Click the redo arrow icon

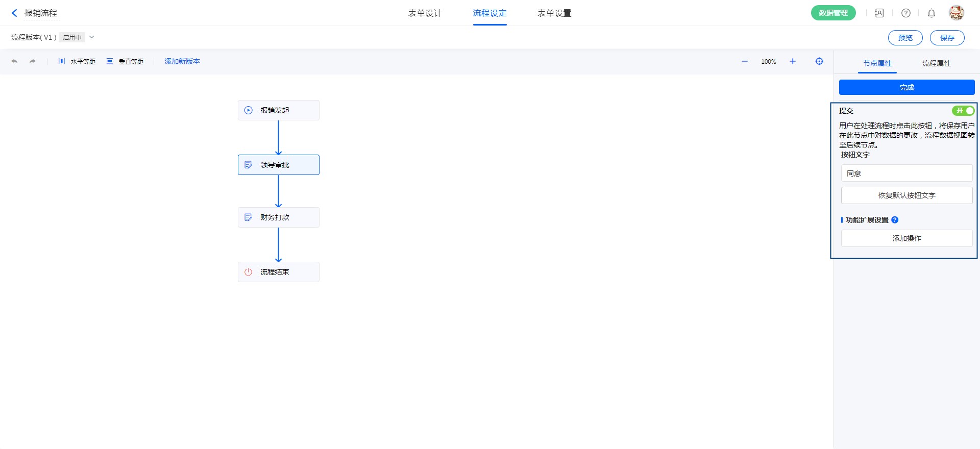(x=33, y=61)
